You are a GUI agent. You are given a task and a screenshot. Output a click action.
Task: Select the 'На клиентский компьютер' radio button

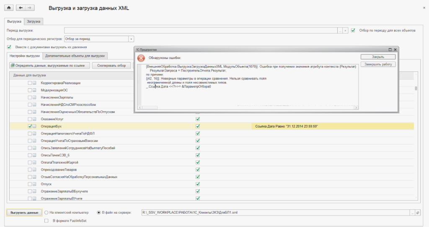(x=47, y=212)
